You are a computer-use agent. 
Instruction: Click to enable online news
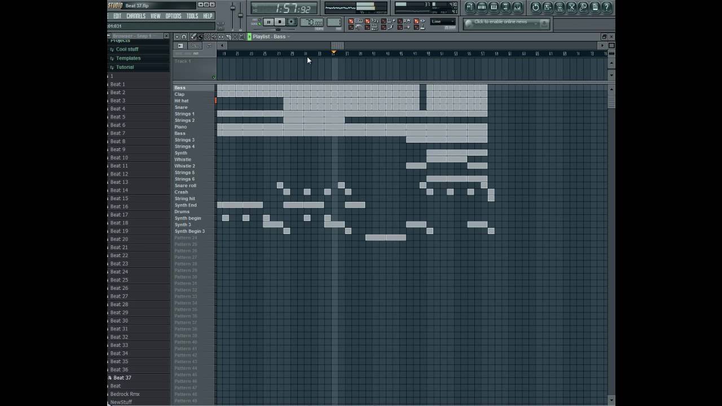pos(500,21)
